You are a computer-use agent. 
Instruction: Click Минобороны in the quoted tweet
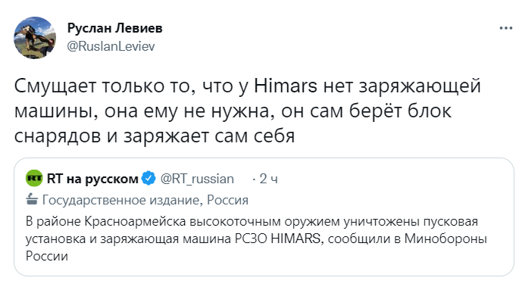445,239
